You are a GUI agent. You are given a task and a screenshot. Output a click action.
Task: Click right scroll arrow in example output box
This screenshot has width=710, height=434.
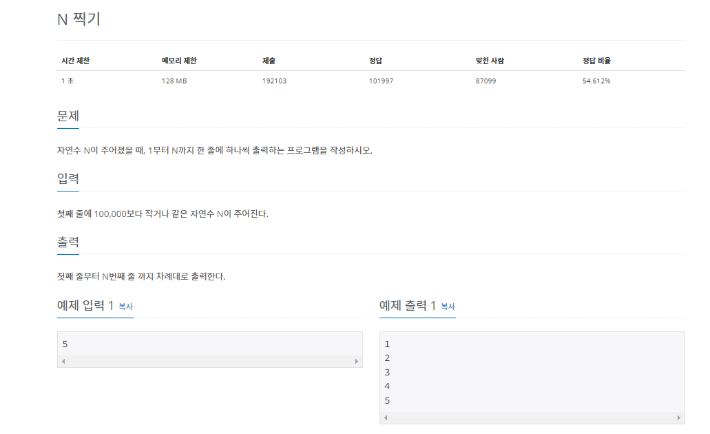click(x=678, y=417)
